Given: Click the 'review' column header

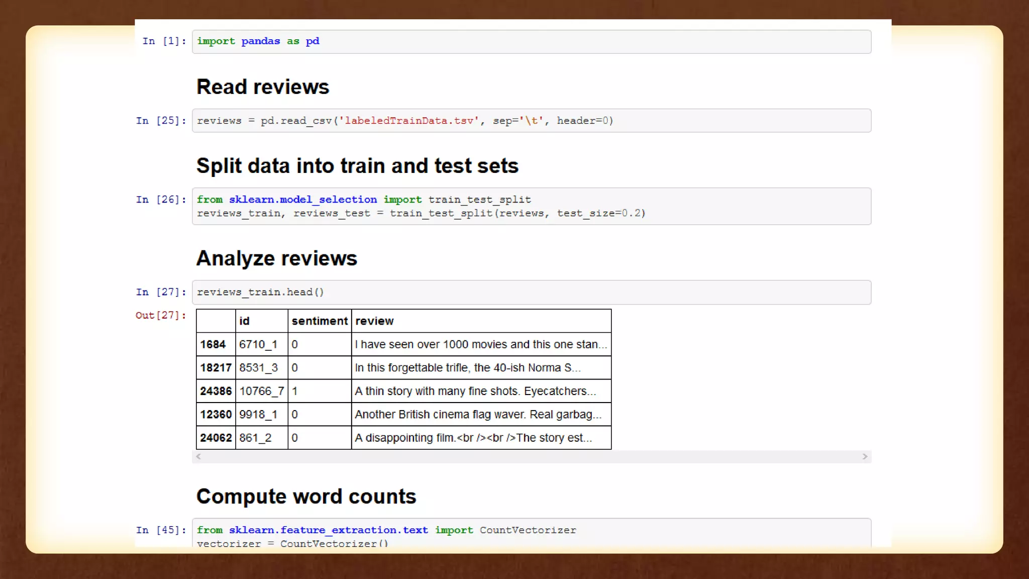Looking at the screenshot, I should point(374,321).
